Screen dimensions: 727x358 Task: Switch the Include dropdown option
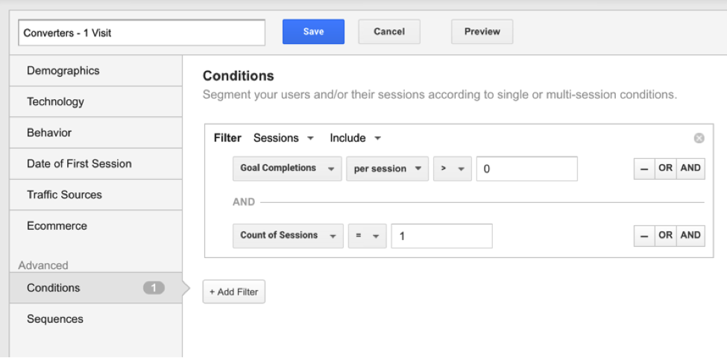click(x=356, y=138)
